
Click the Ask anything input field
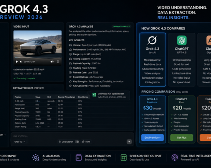pos(72,136)
